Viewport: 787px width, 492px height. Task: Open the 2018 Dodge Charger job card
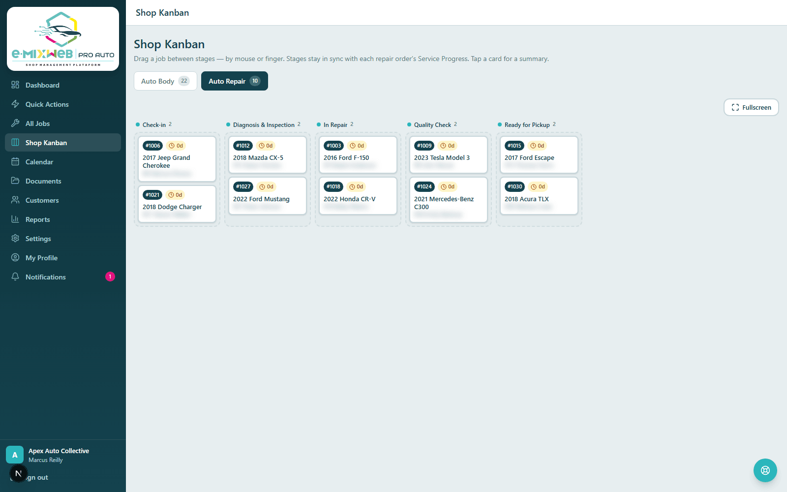pos(177,204)
